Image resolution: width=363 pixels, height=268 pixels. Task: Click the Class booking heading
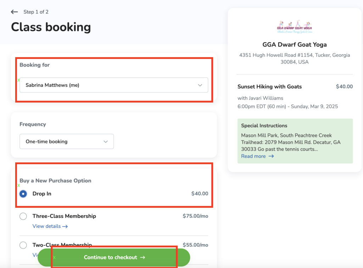[51, 27]
